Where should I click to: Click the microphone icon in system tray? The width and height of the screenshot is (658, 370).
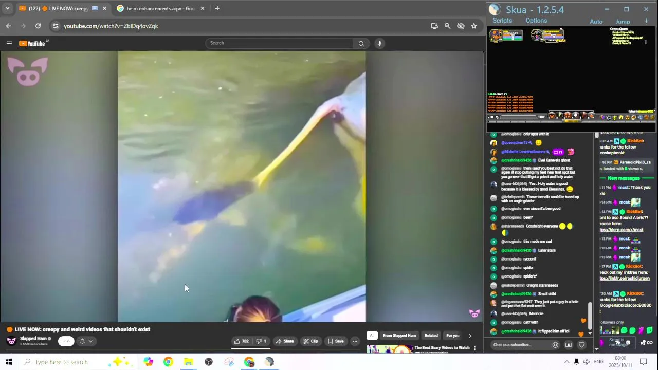[576, 362]
